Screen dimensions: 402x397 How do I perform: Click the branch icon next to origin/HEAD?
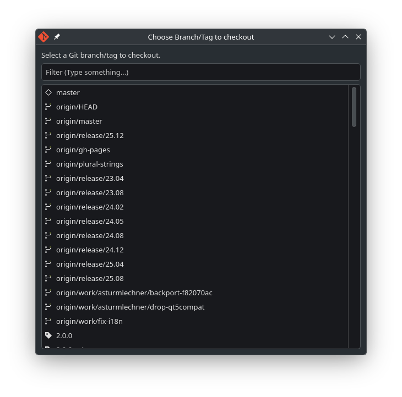point(48,107)
